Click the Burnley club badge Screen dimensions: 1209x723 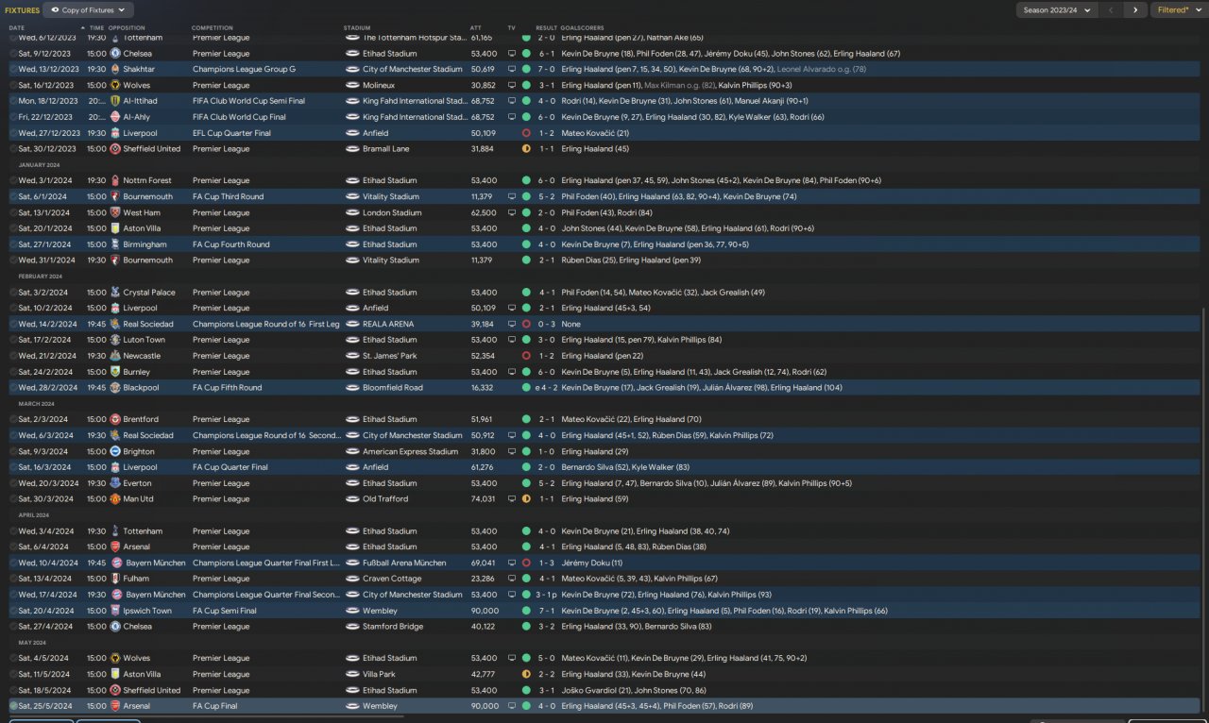(x=115, y=372)
